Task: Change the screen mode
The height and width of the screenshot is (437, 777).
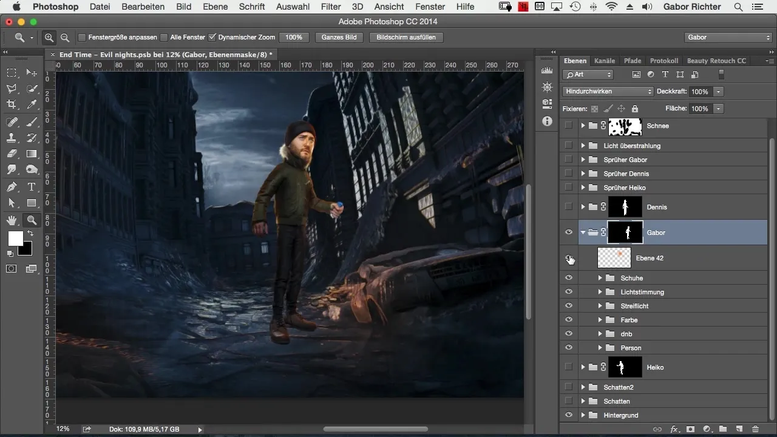Action: pyautogui.click(x=31, y=269)
